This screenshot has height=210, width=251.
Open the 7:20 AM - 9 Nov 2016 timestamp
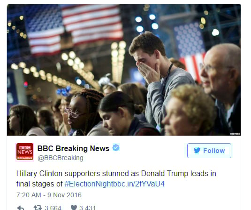49,195
